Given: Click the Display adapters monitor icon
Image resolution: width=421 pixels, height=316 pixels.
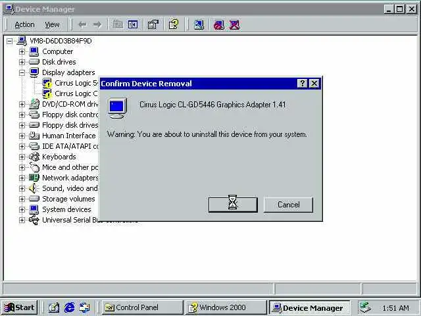Looking at the screenshot, I should (34, 72).
